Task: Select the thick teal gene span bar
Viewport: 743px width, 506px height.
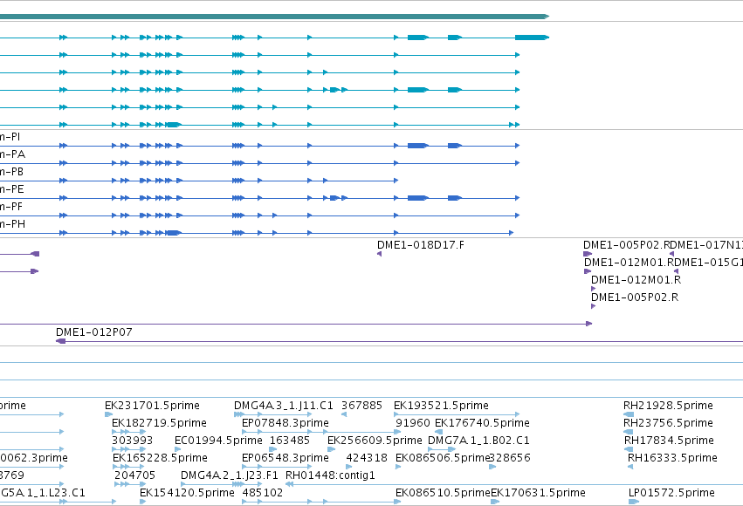Action: coord(274,17)
